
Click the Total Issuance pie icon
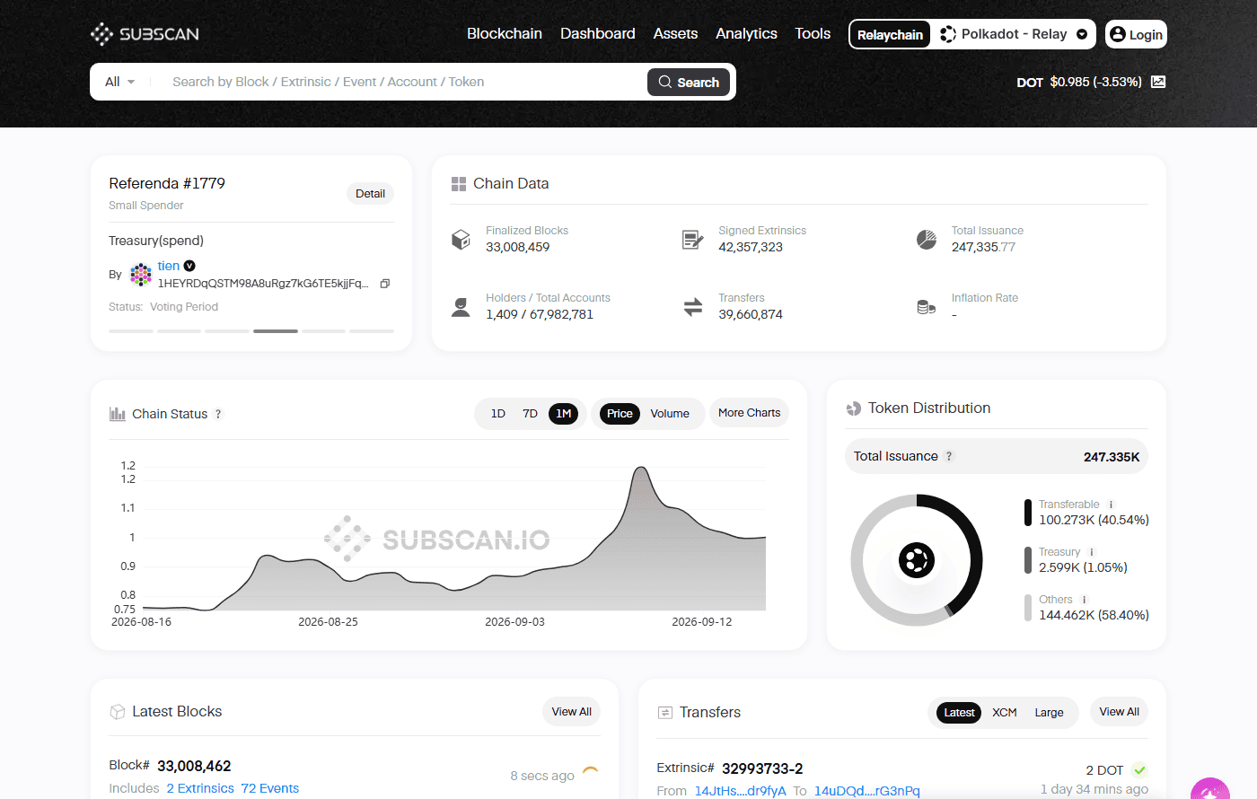click(926, 240)
